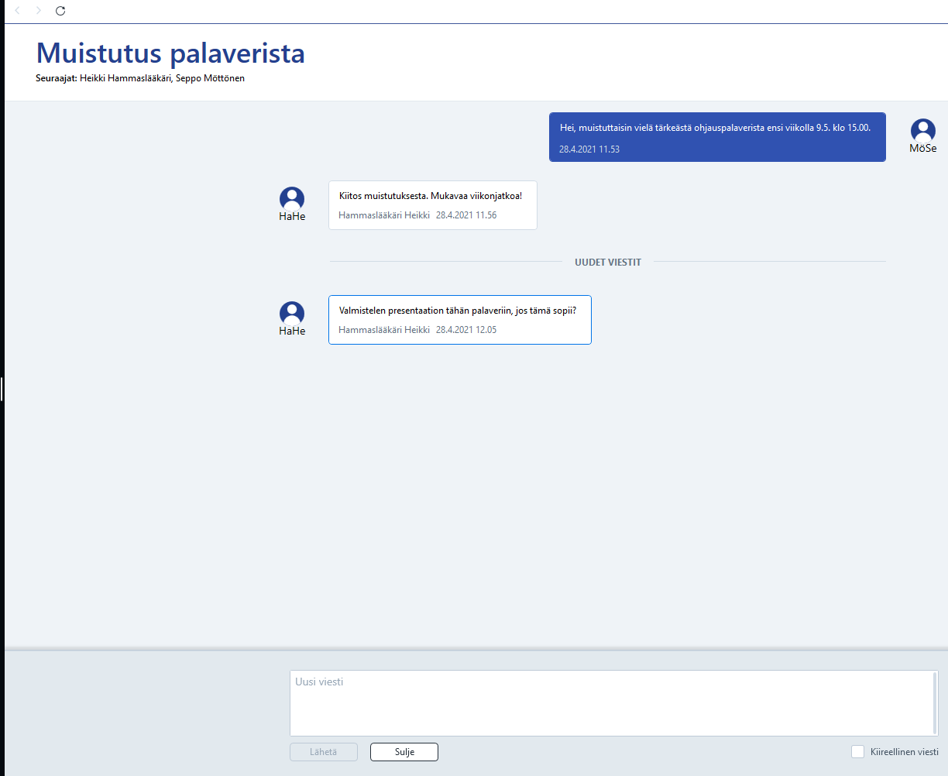Click the message field's vertical scrollbar

pos(935,703)
